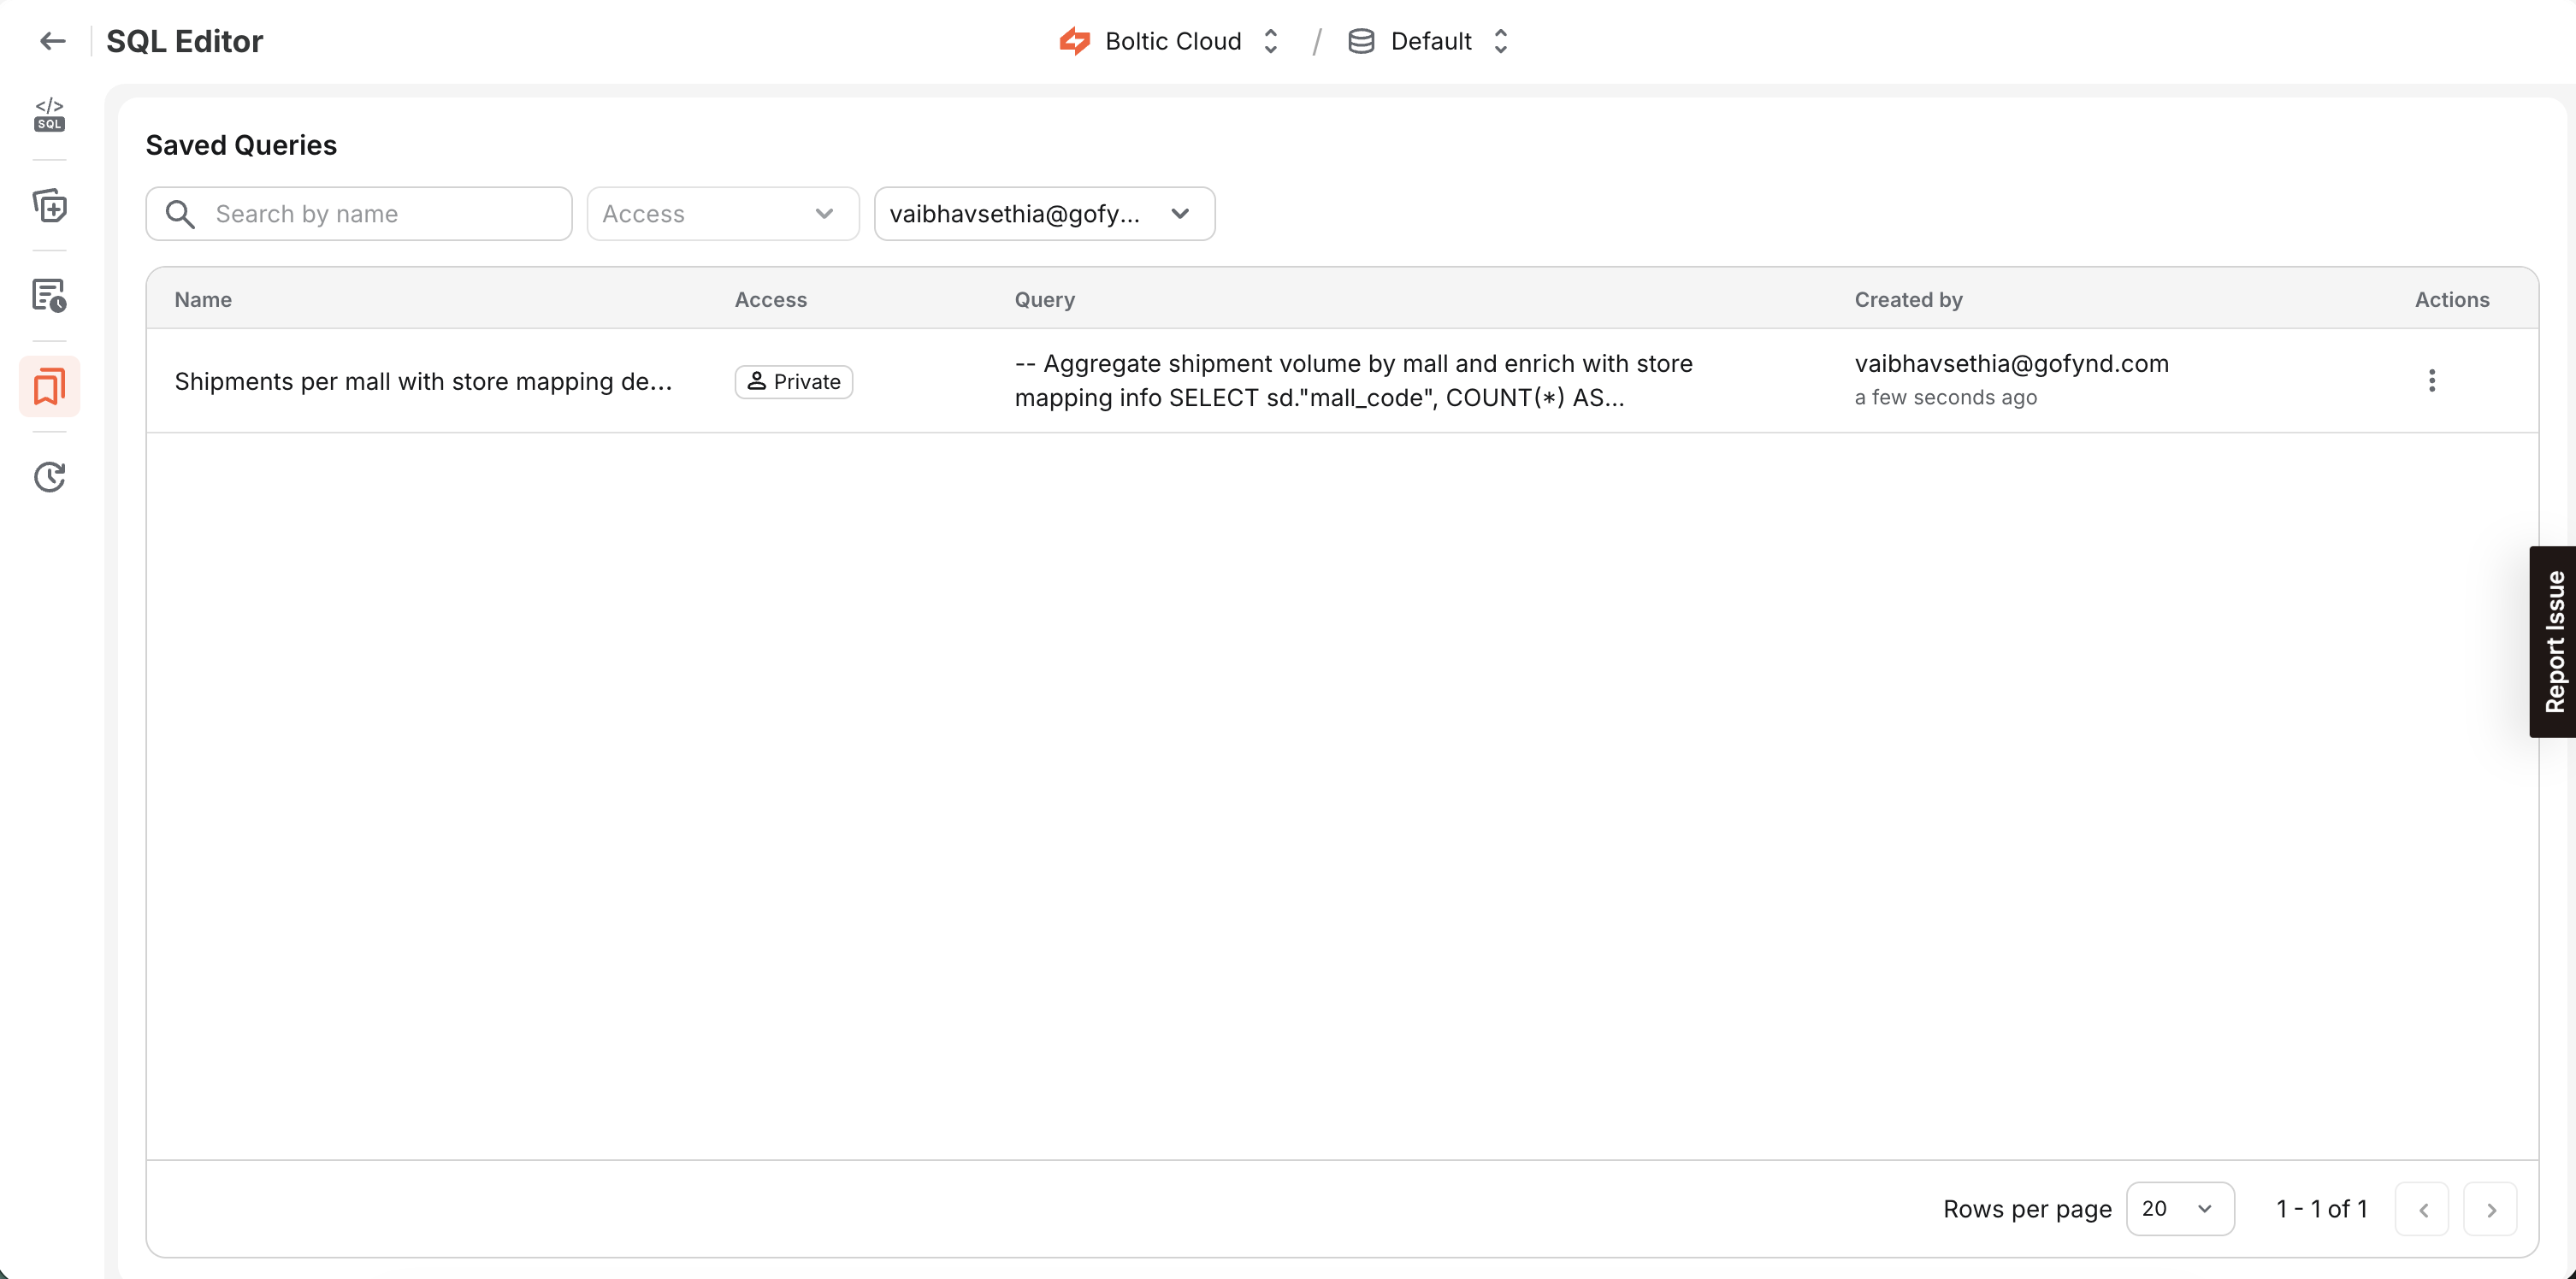Open the scheduled queries panel
This screenshot has width=2576, height=1279.
click(49, 296)
